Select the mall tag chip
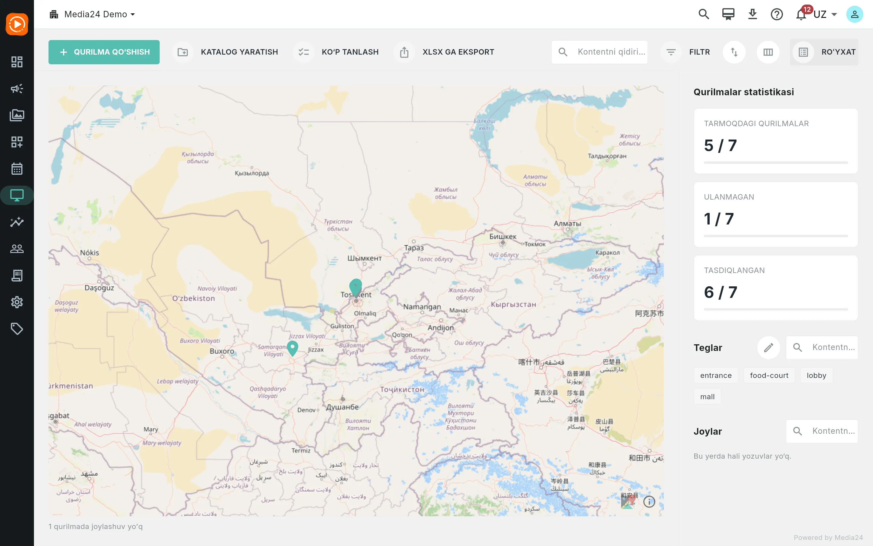873x546 pixels. 707,397
